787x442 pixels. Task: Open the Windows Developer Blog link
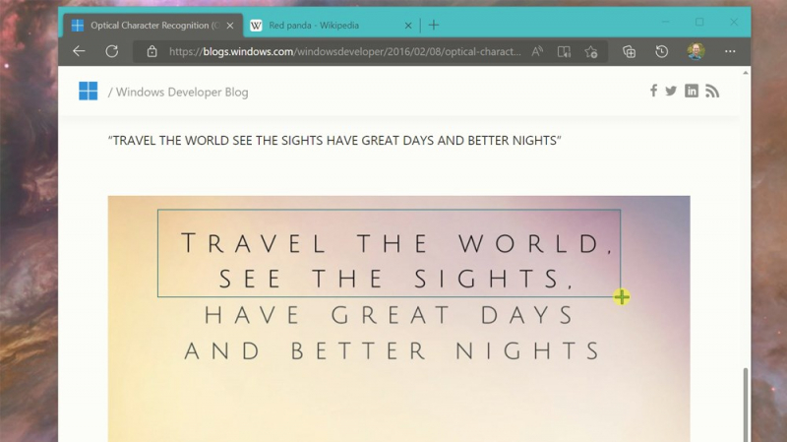click(x=183, y=93)
